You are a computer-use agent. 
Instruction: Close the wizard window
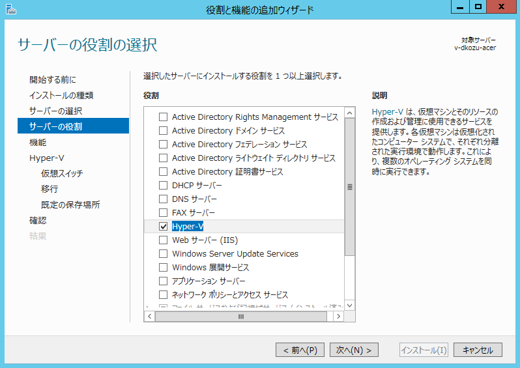[x=501, y=7]
